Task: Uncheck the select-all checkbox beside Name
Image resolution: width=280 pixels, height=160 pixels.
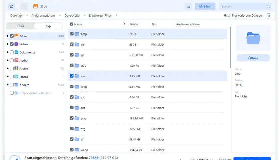Action: pyautogui.click(x=71, y=24)
